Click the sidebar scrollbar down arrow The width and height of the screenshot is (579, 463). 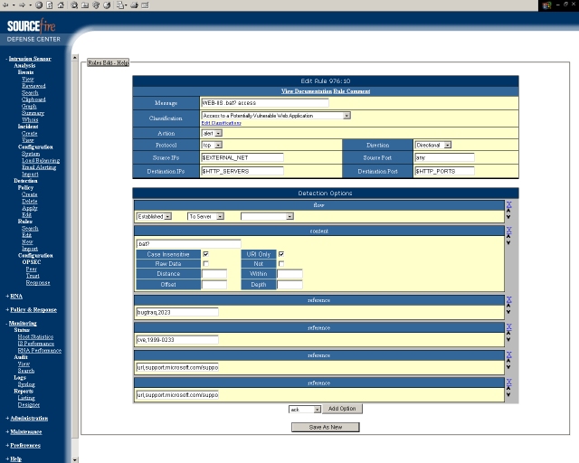(75, 459)
